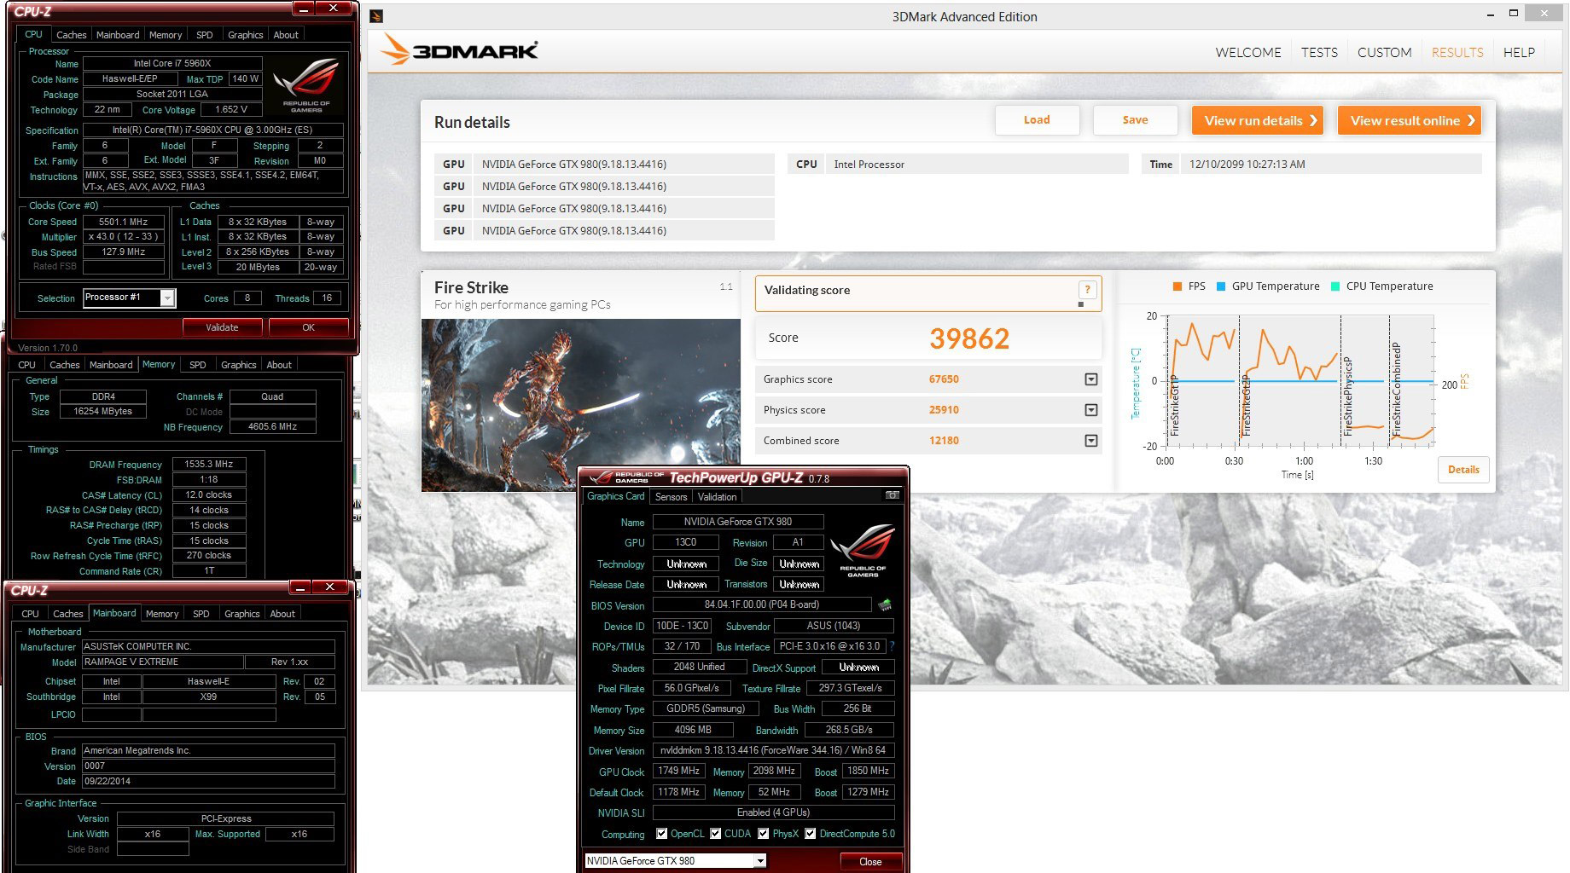Viewport: 1570px width, 873px height.
Task: Go to the WELCOME section in 3DMark
Action: point(1248,52)
